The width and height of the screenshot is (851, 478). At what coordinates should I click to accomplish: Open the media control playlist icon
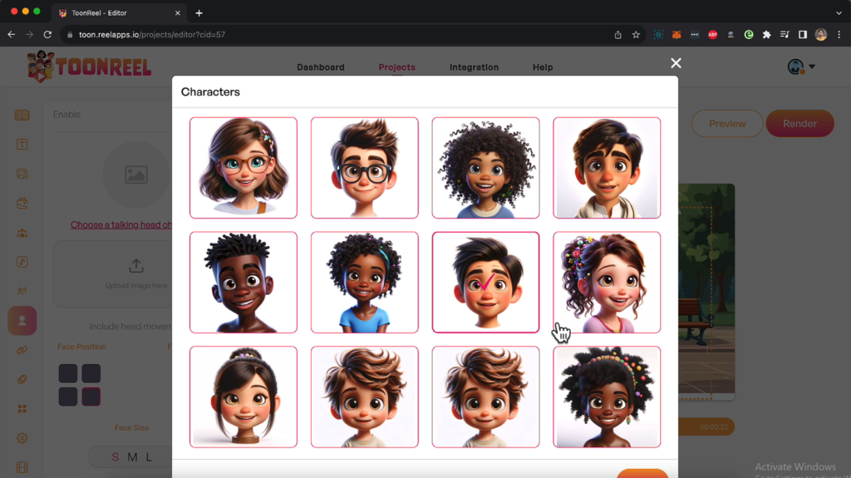pos(785,35)
